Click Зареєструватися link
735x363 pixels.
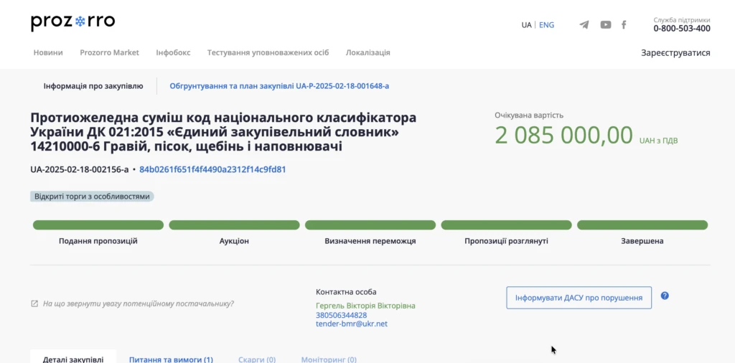point(675,53)
